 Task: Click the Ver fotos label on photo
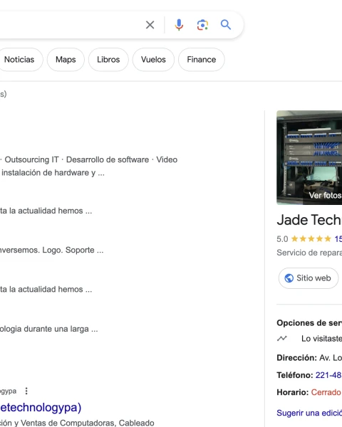(x=325, y=195)
